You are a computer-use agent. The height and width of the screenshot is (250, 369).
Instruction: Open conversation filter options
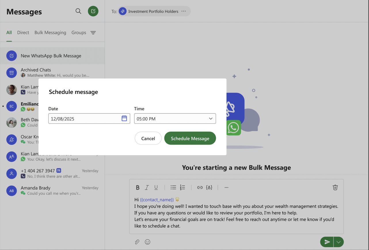[x=93, y=33]
